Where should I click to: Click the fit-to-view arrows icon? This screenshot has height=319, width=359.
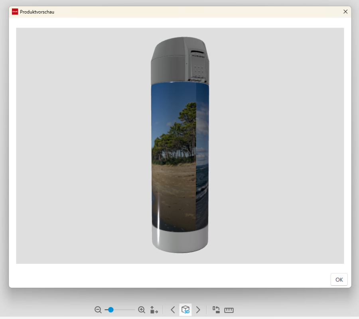[x=154, y=310]
